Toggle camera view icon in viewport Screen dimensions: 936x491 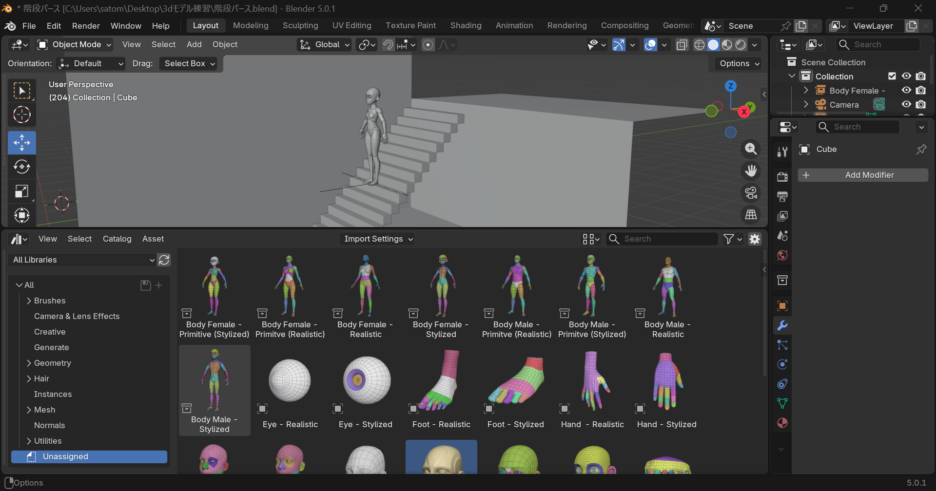751,193
